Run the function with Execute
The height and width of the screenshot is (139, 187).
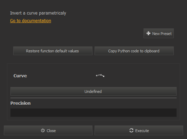coord(139,130)
